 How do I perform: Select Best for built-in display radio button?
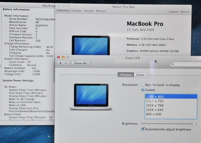click(143, 85)
